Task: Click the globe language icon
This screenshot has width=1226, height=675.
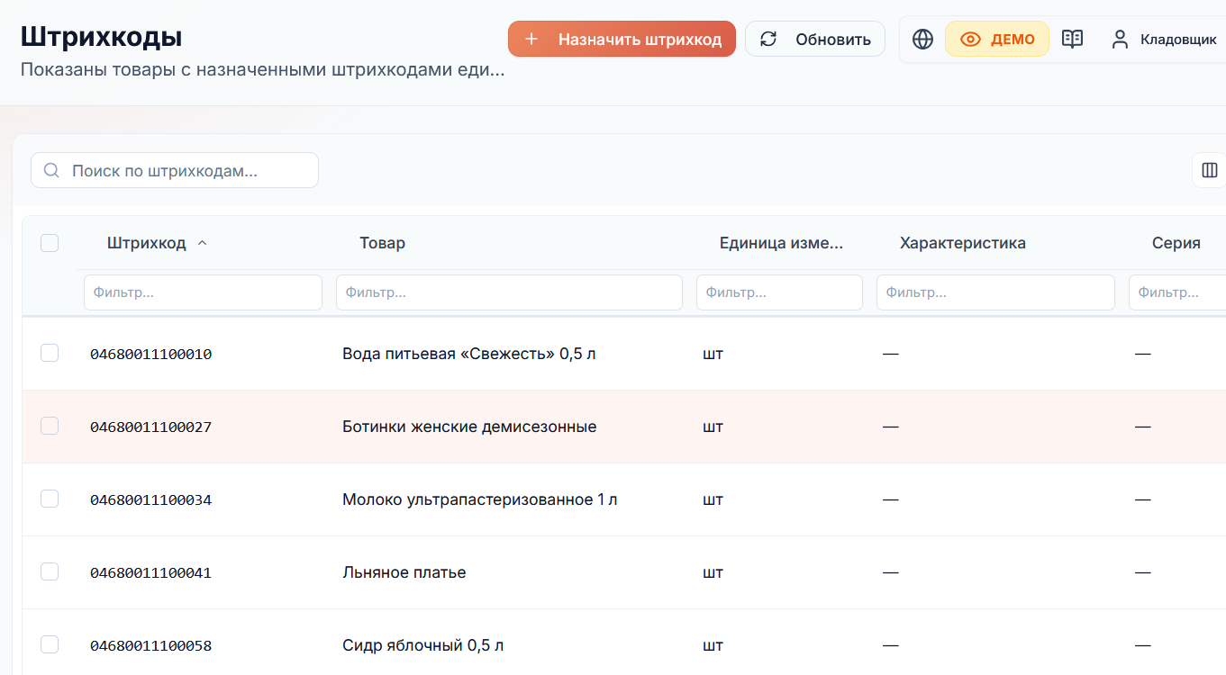Action: 922,39
